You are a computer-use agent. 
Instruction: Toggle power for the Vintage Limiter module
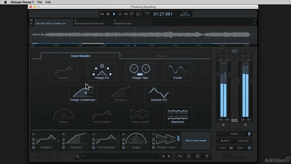(154, 148)
